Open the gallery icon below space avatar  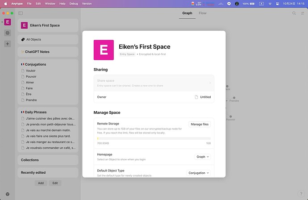(8, 33)
